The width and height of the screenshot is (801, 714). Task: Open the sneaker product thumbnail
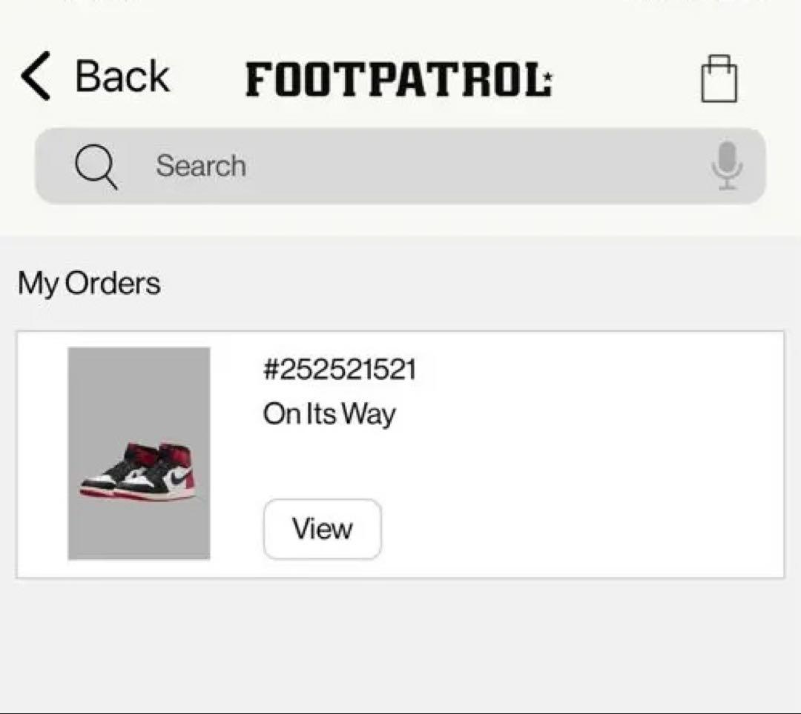[x=139, y=453]
